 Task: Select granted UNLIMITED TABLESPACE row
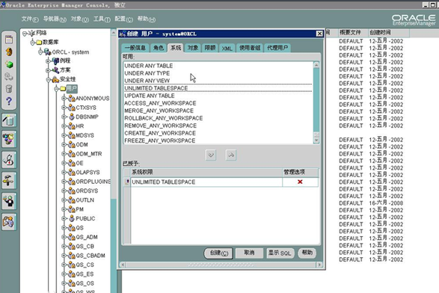tap(206, 182)
